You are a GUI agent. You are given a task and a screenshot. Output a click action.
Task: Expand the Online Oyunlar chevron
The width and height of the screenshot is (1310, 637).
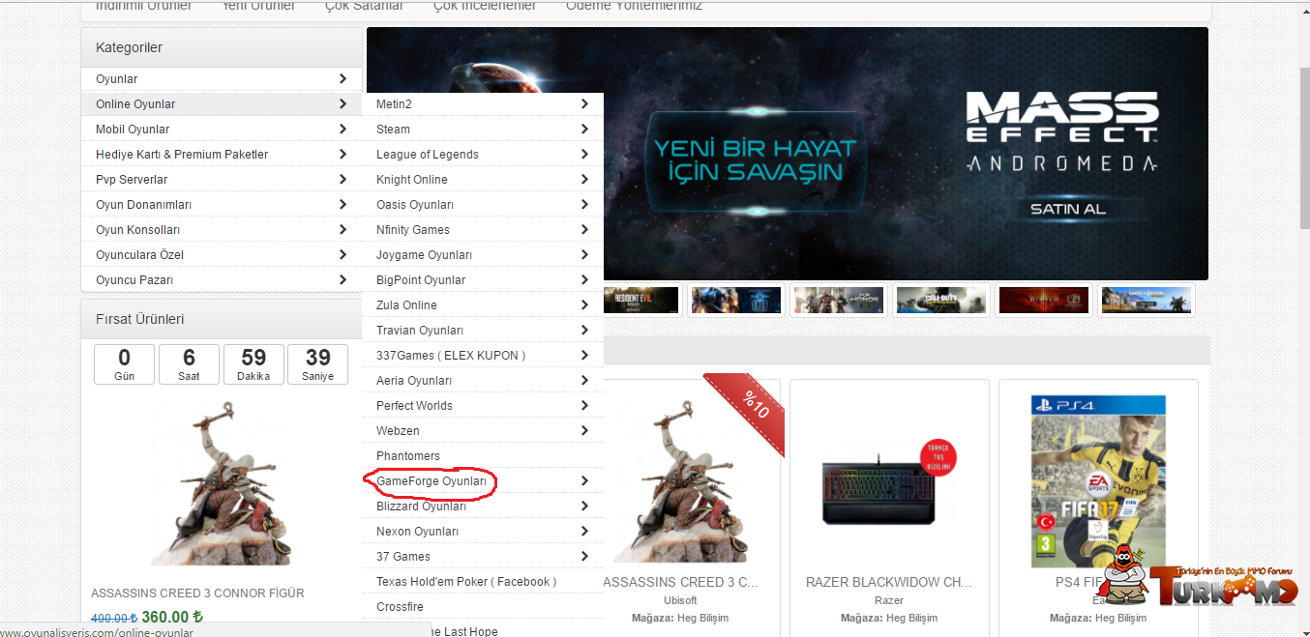tap(343, 103)
